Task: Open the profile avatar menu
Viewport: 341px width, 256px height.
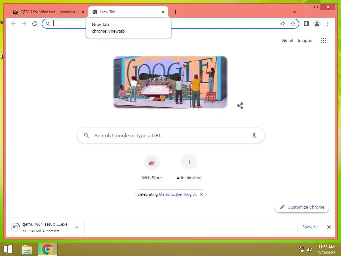Action: [x=317, y=24]
